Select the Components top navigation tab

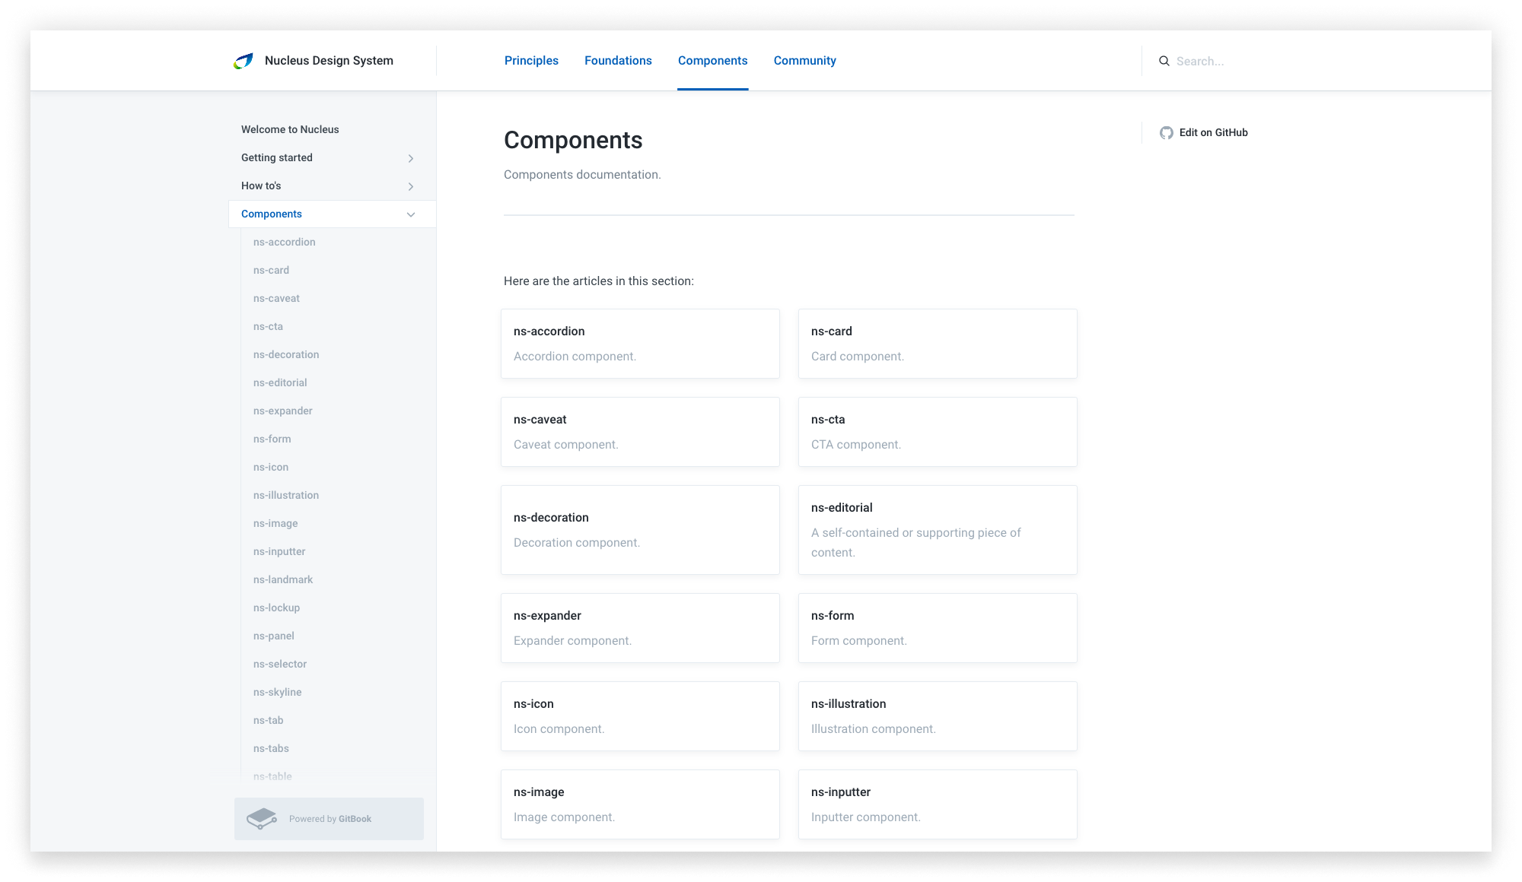point(712,61)
